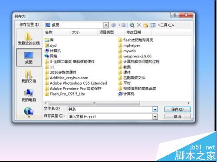This screenshot has width=217, height=162.
Task: Select the 课件 folder
Action: 125,72
